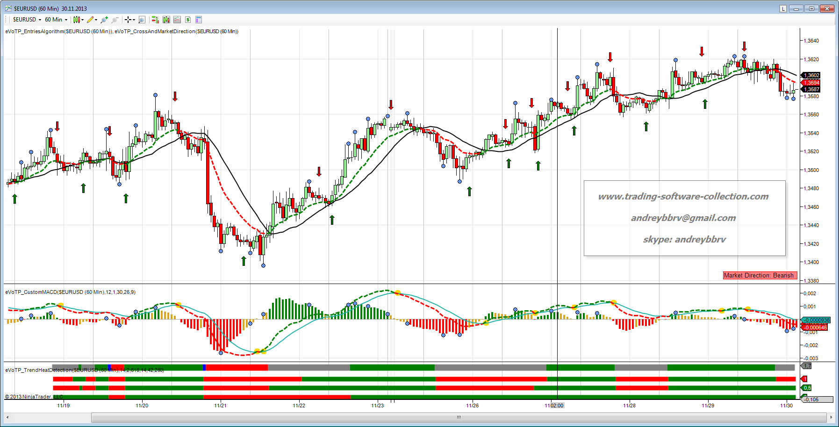Click the Market Direction: Bearish label

coord(759,276)
